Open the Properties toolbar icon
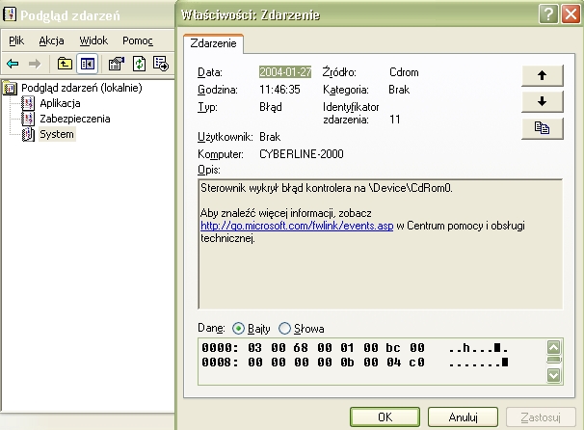 [117, 64]
